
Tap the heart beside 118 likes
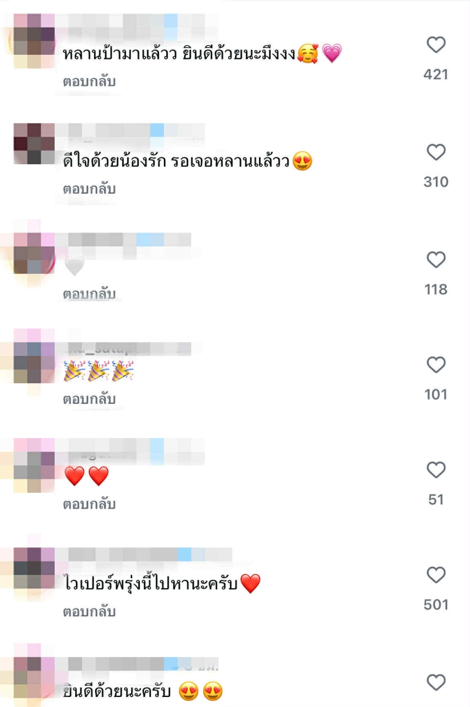point(436,260)
